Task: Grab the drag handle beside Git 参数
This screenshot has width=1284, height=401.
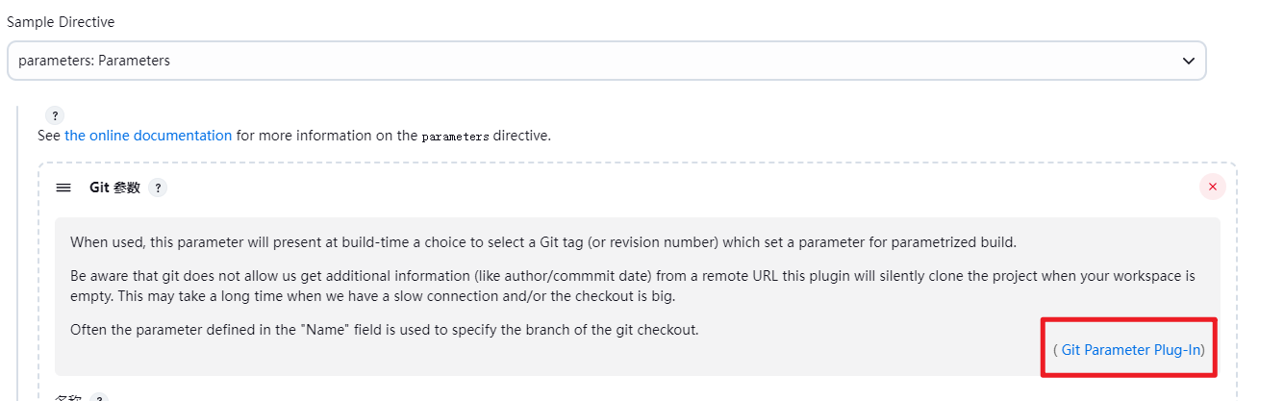Action: pyautogui.click(x=63, y=188)
